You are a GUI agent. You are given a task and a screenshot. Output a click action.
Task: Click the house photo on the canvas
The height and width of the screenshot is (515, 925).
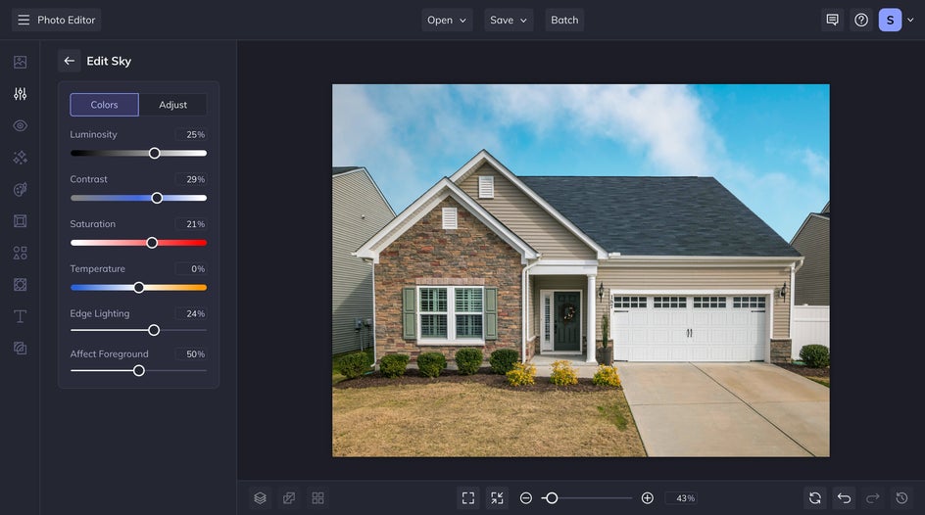coord(580,270)
